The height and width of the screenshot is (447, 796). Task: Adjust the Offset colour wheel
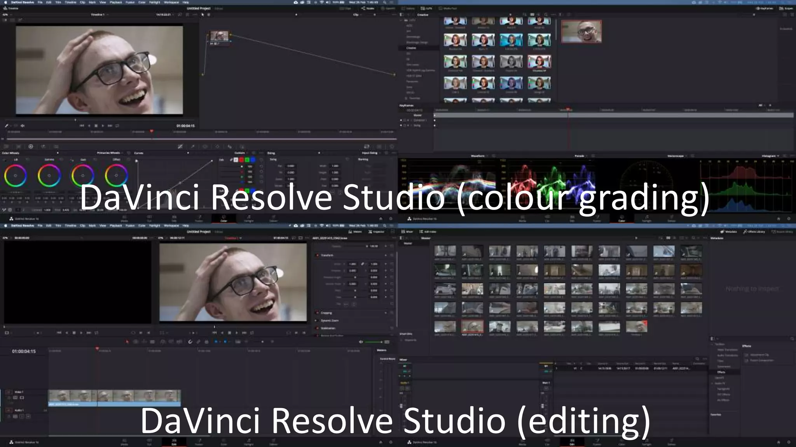pos(116,175)
